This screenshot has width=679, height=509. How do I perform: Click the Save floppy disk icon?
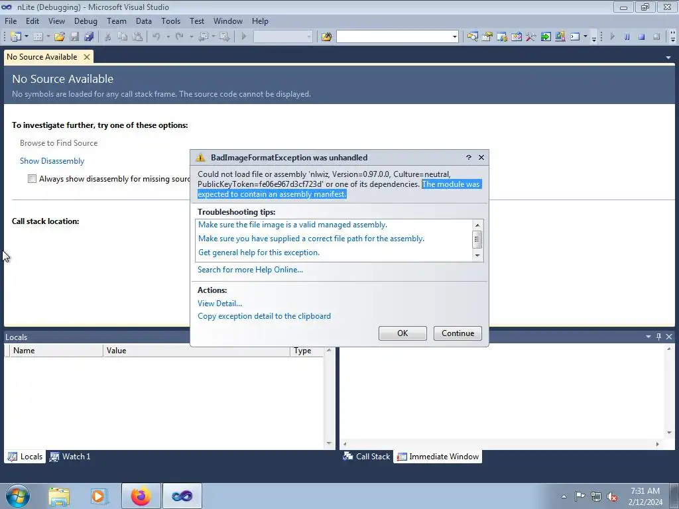click(x=74, y=37)
